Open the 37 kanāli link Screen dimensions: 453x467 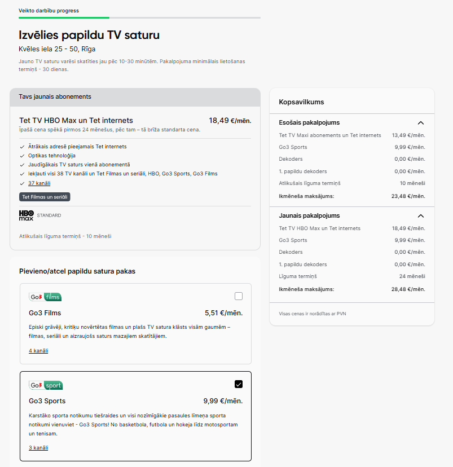[39, 183]
